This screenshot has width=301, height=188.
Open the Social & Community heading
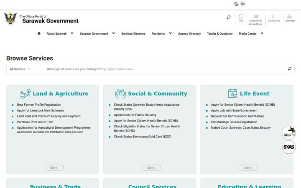click(158, 94)
